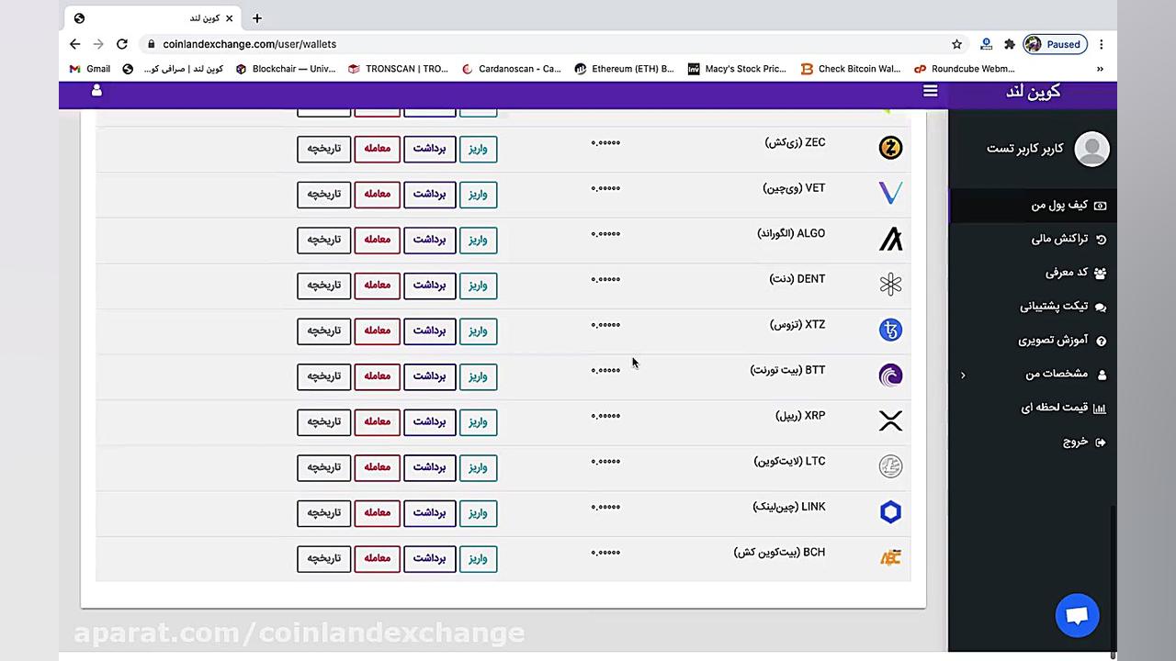The width and height of the screenshot is (1176, 661).
Task: Open the قیمت لحظه ای sidebar item
Action: (x=1033, y=408)
